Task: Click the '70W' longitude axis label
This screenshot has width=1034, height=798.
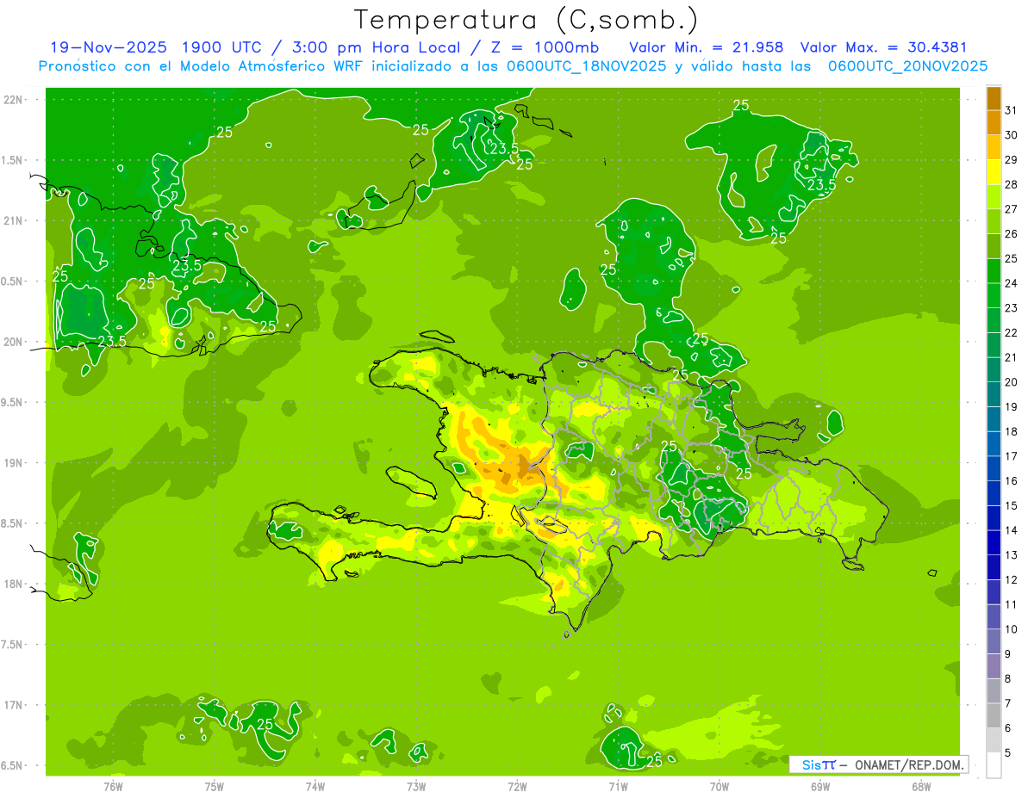Action: point(719,786)
